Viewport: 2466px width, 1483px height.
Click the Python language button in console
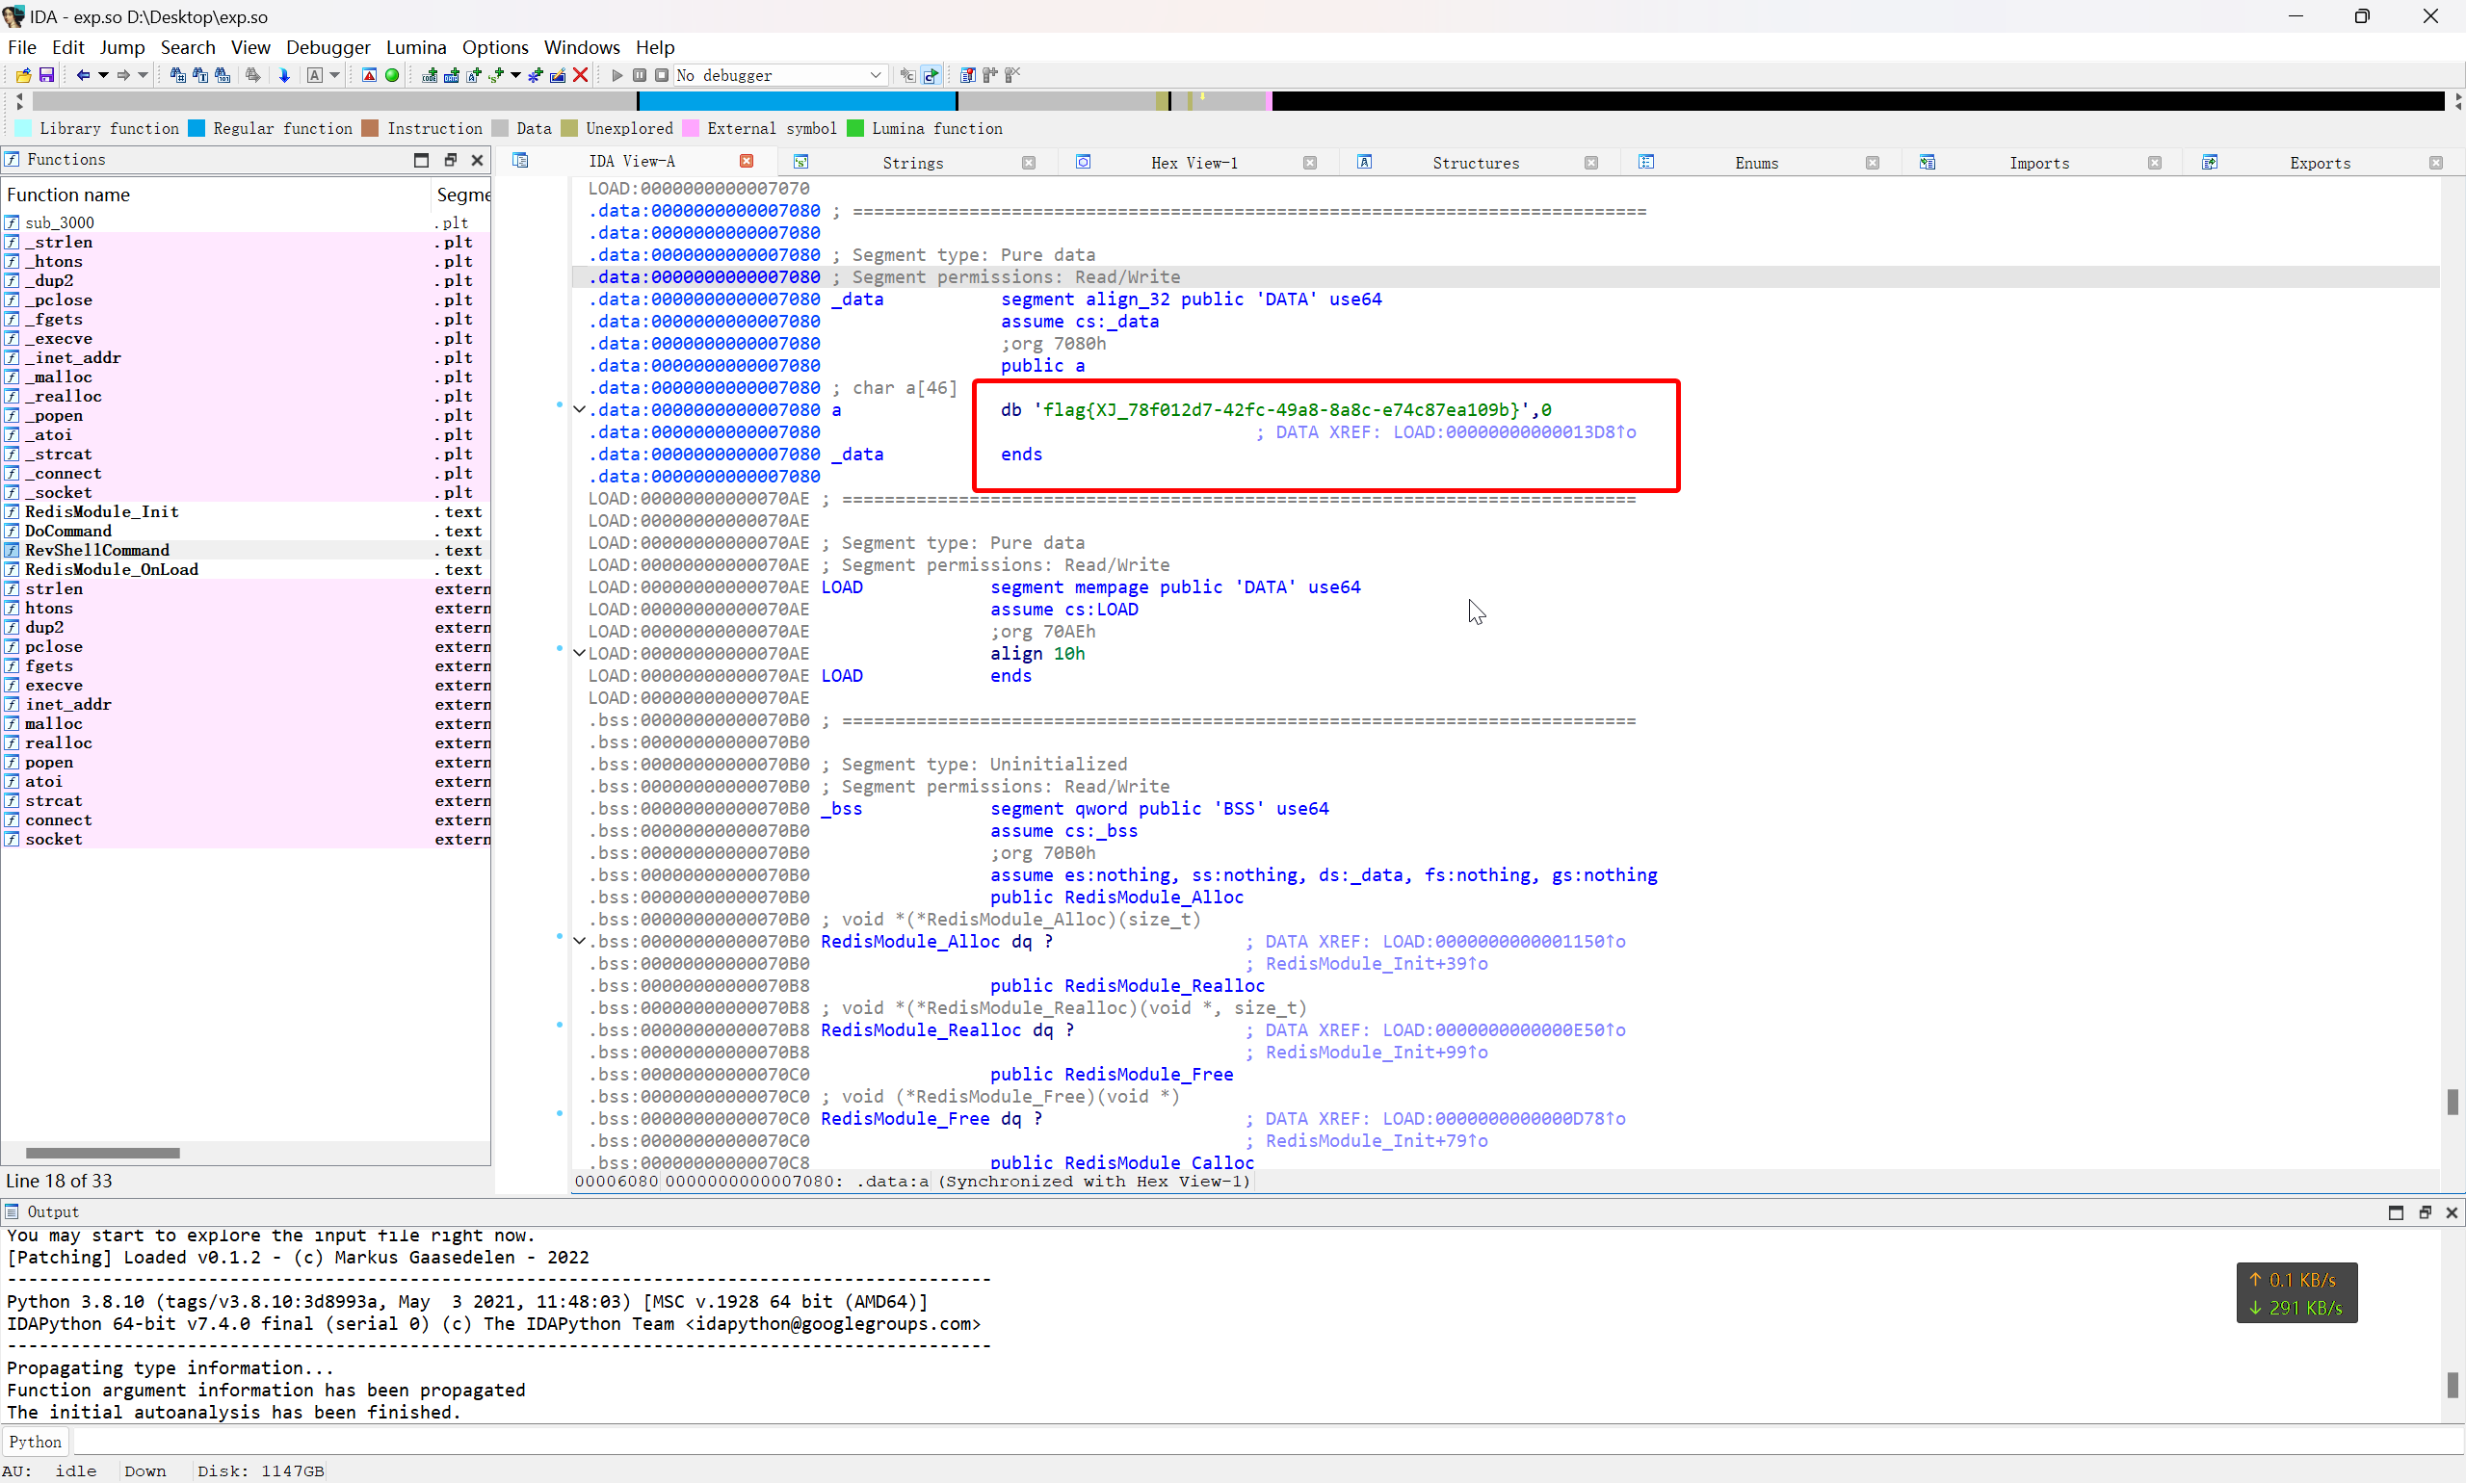[x=35, y=1442]
